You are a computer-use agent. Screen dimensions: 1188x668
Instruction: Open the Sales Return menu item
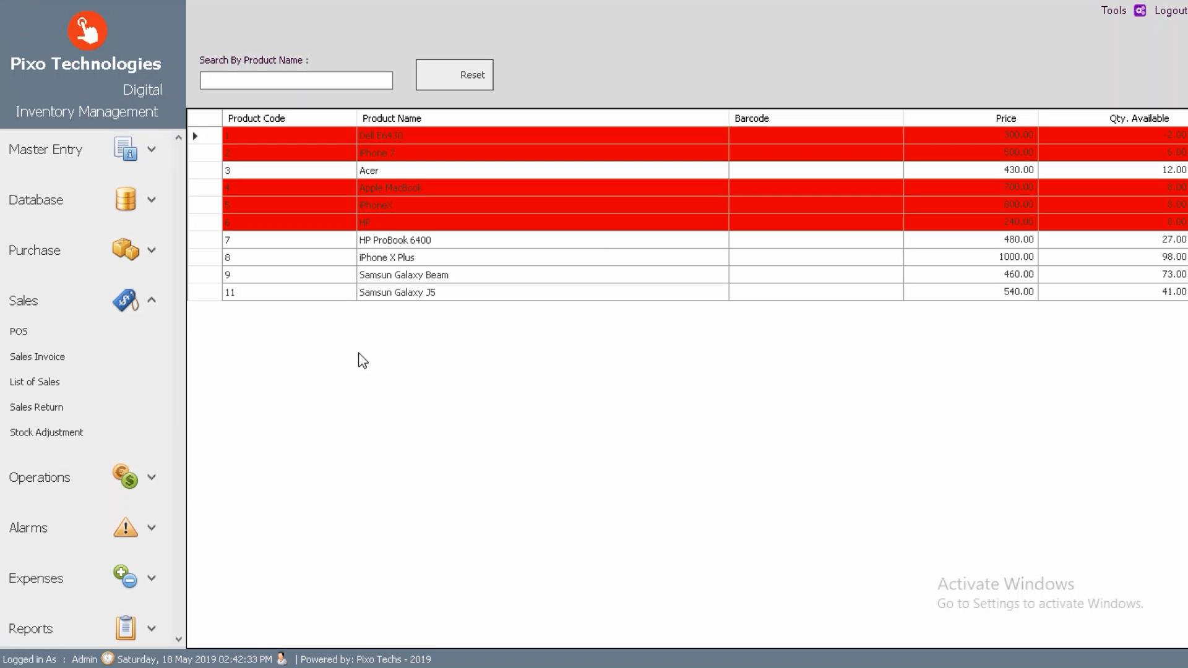[x=37, y=407]
